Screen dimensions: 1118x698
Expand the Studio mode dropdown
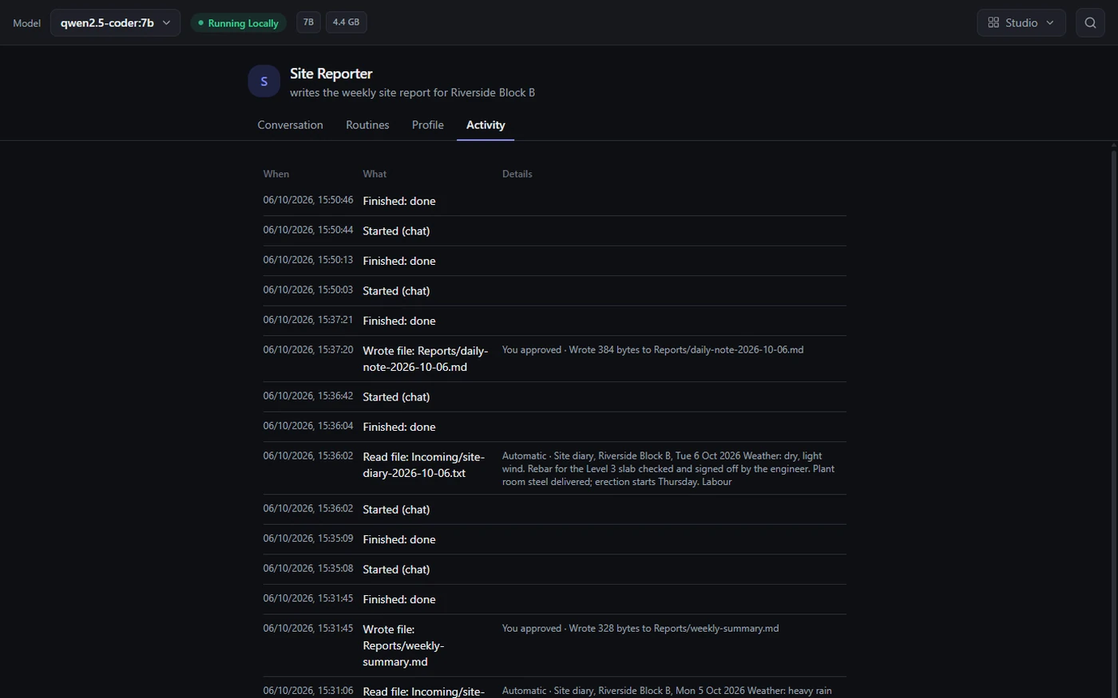(1021, 22)
